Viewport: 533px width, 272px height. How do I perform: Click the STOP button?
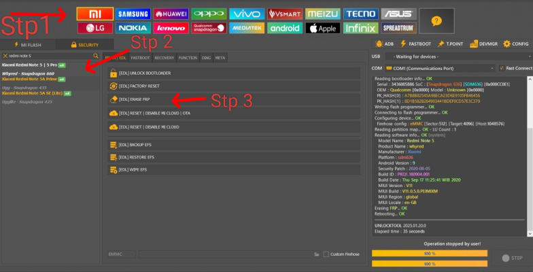tap(512, 258)
